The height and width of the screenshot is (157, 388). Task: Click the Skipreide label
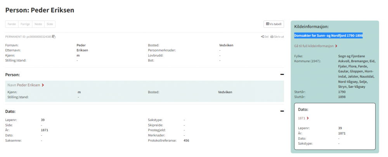pos(155,125)
